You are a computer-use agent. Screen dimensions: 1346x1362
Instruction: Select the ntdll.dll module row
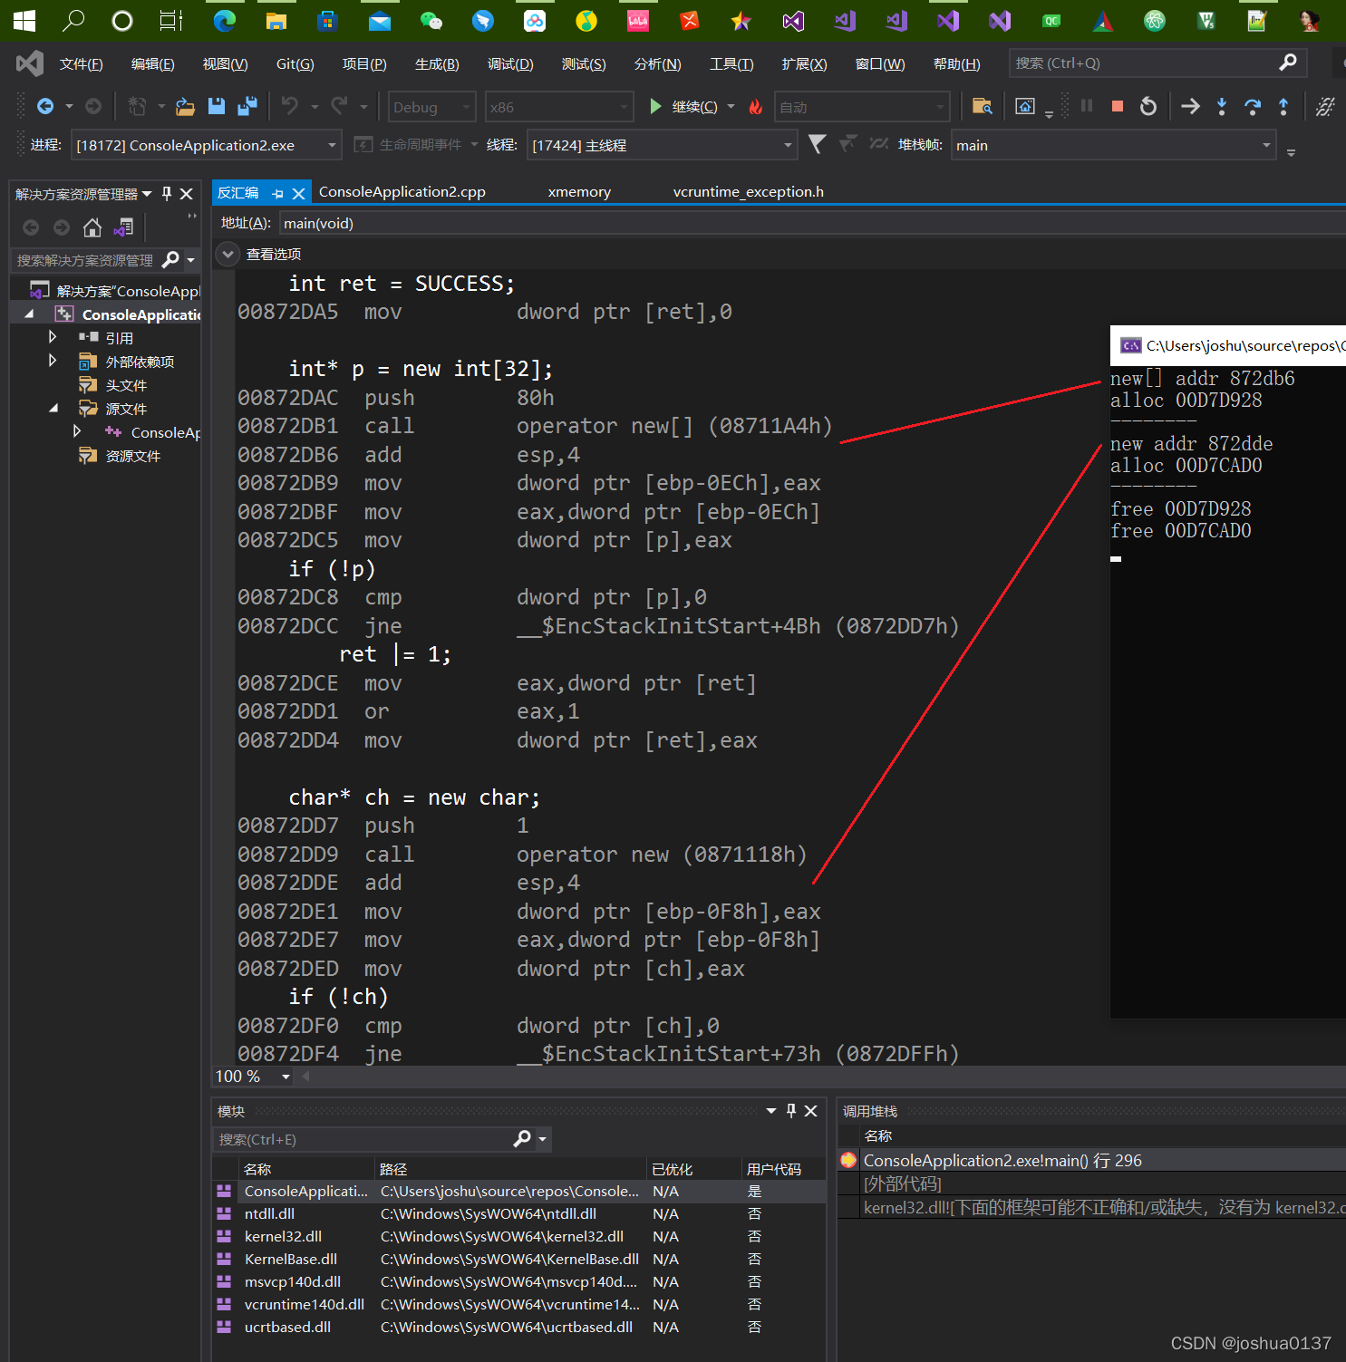[x=518, y=1213]
